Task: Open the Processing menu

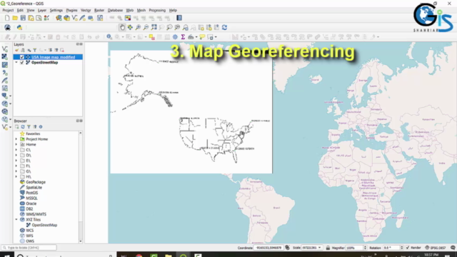Action: pos(157,10)
